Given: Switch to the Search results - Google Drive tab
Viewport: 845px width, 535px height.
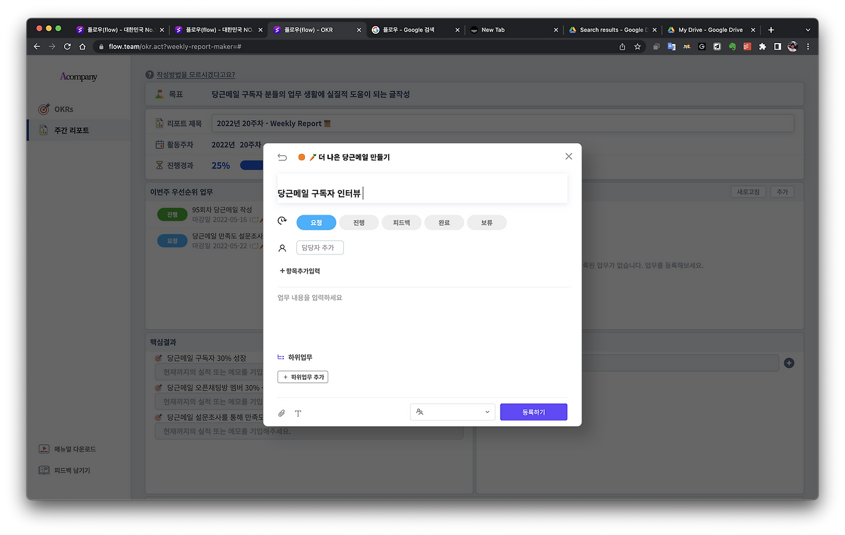Looking at the screenshot, I should click(611, 30).
